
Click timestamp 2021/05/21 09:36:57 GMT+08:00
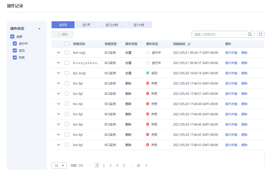point(195,63)
